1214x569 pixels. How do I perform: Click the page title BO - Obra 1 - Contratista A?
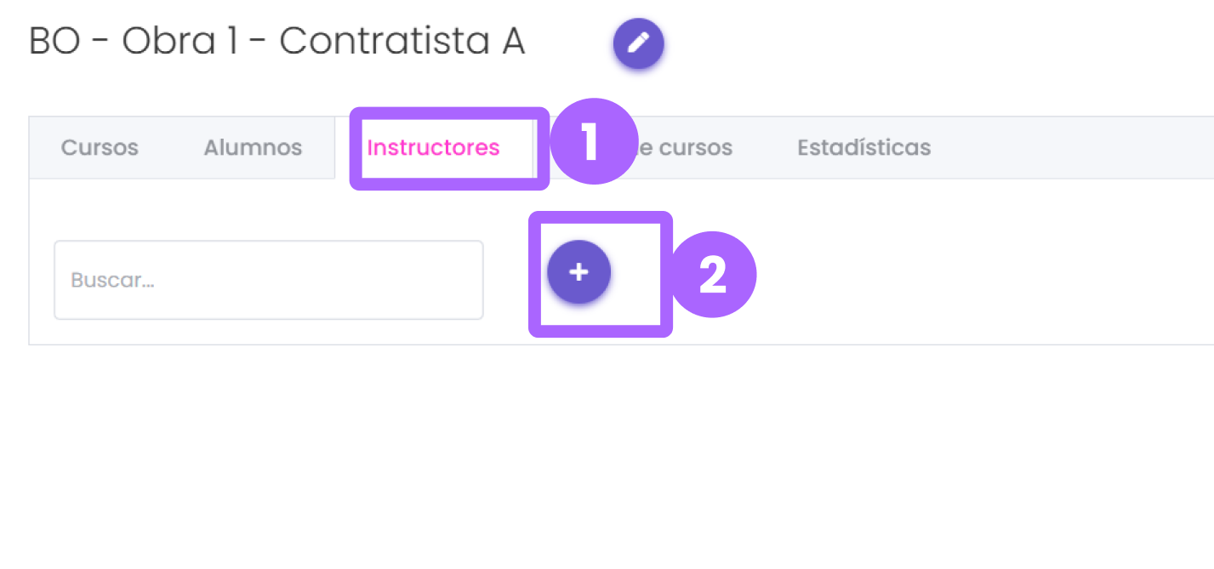(x=276, y=42)
